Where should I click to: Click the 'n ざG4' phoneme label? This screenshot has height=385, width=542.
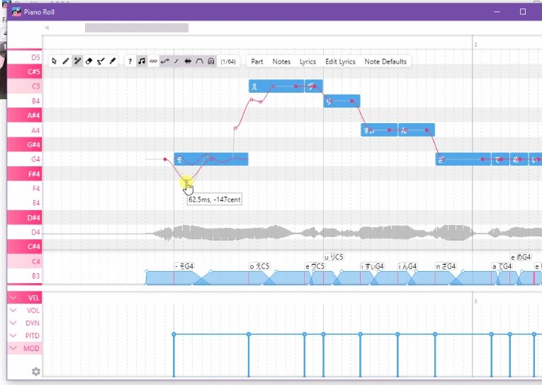click(446, 266)
